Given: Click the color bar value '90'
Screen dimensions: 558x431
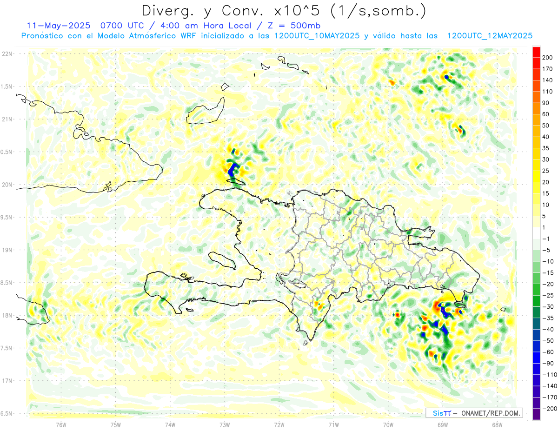Looking at the screenshot, I should tap(546, 103).
